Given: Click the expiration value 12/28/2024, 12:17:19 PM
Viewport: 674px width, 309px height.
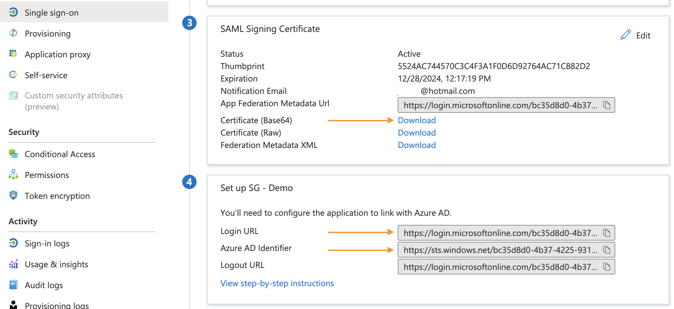Looking at the screenshot, I should 444,79.
